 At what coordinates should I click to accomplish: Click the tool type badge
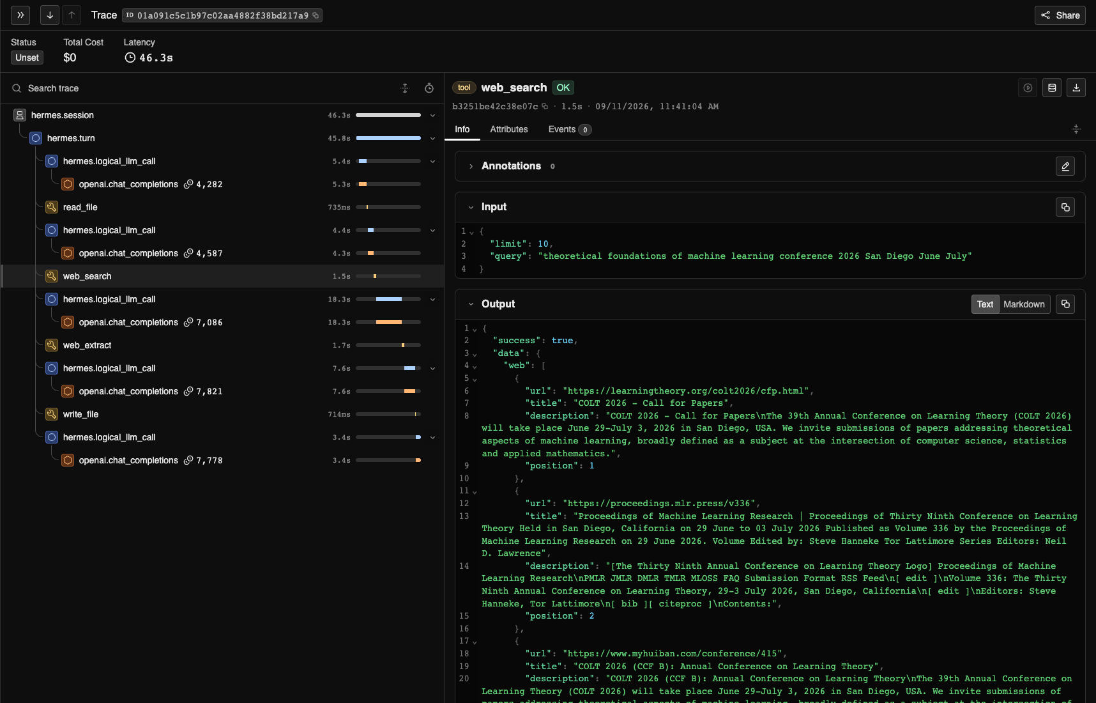tap(464, 88)
